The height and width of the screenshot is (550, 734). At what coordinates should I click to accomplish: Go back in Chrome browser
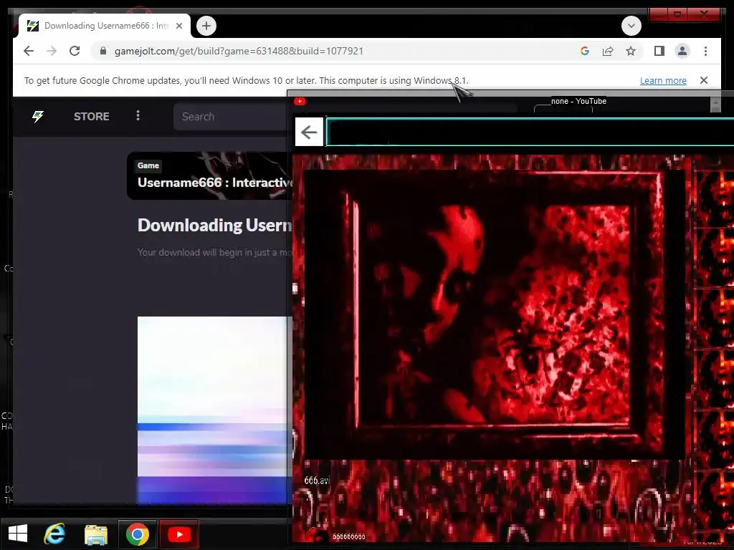(29, 51)
